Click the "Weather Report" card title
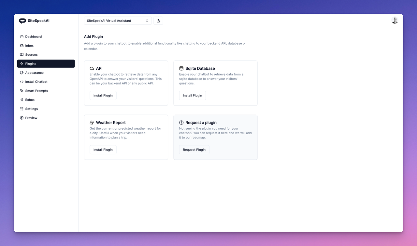Viewport: 417px width, 246px height. click(111, 123)
